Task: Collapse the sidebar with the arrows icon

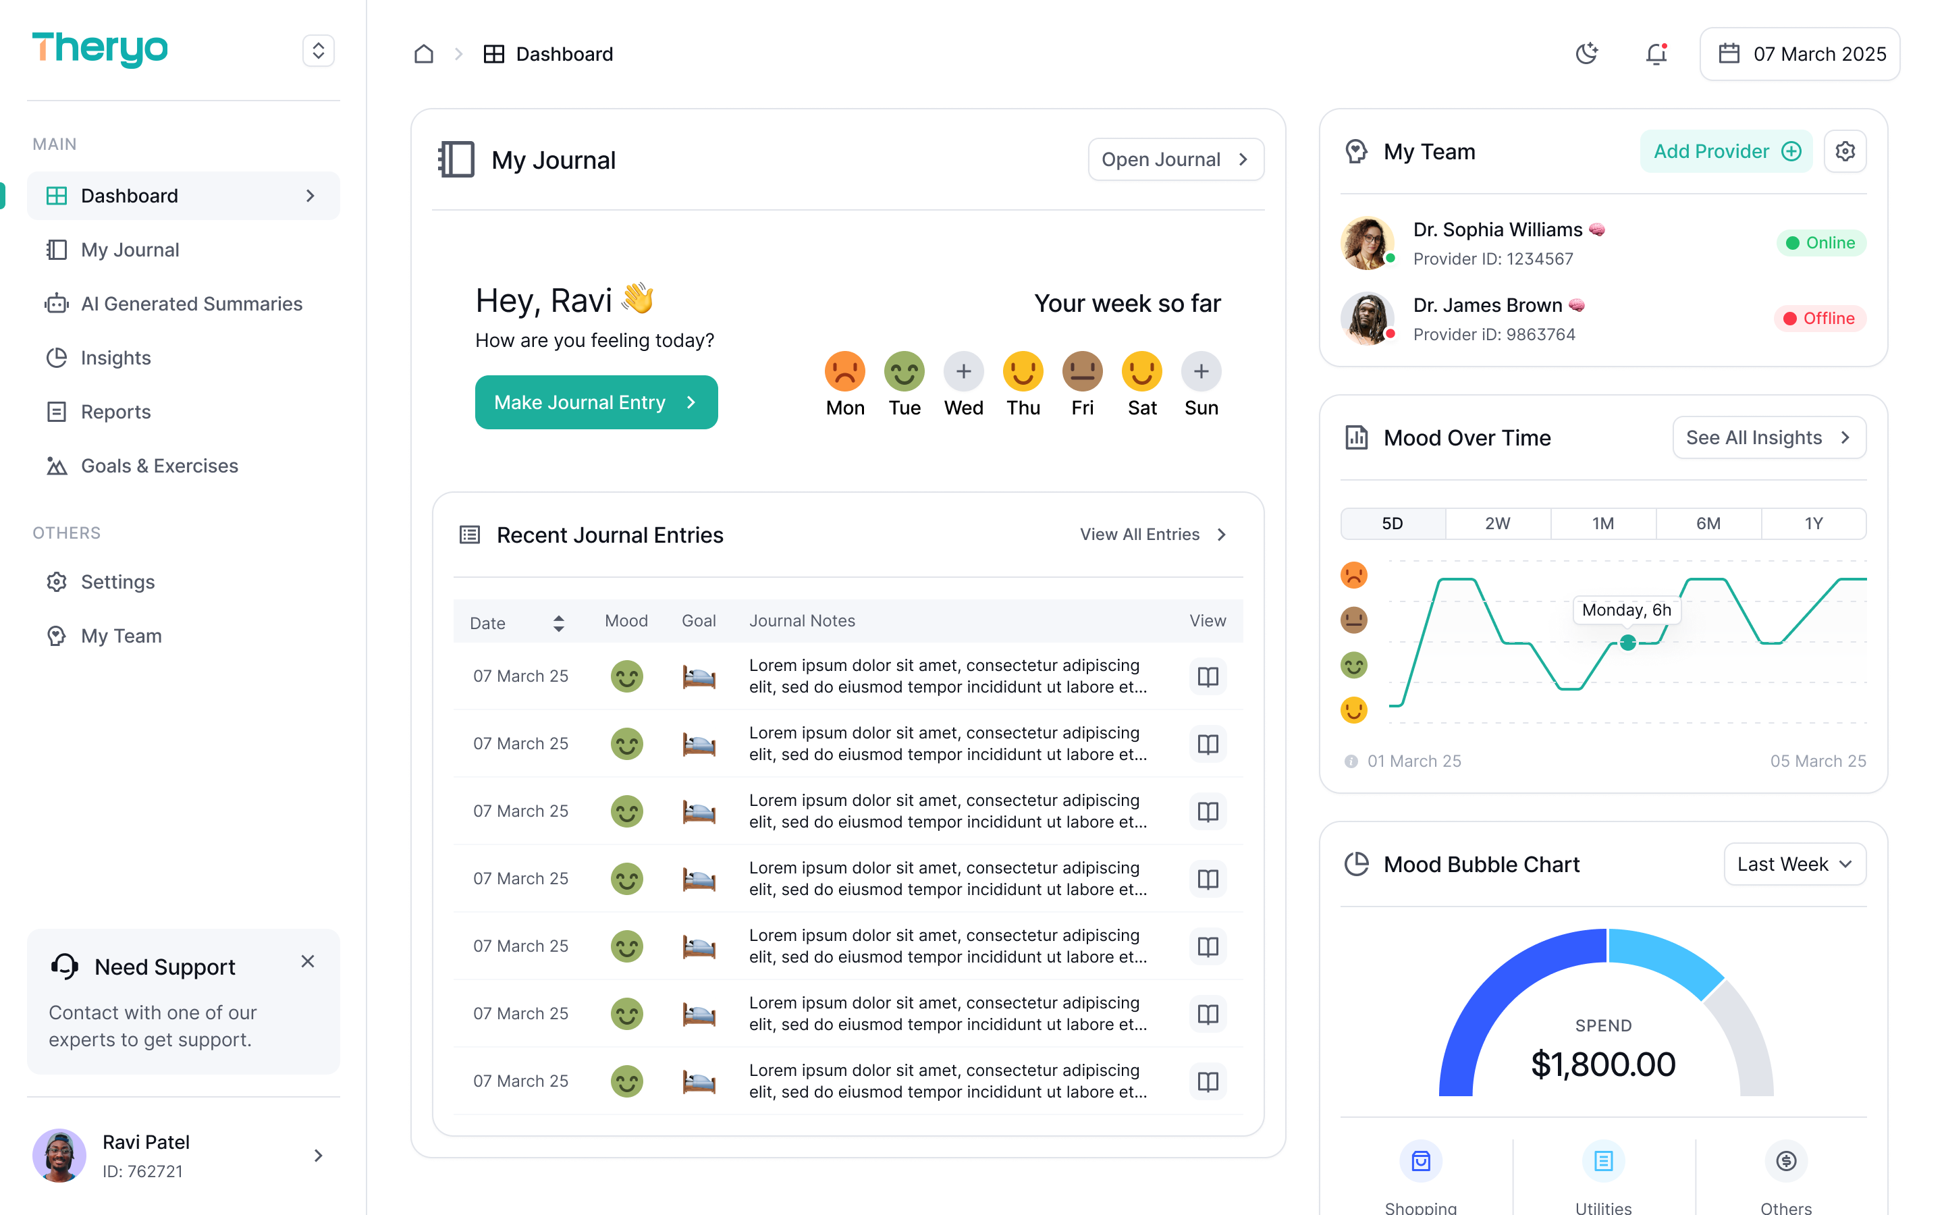Action: click(x=318, y=50)
